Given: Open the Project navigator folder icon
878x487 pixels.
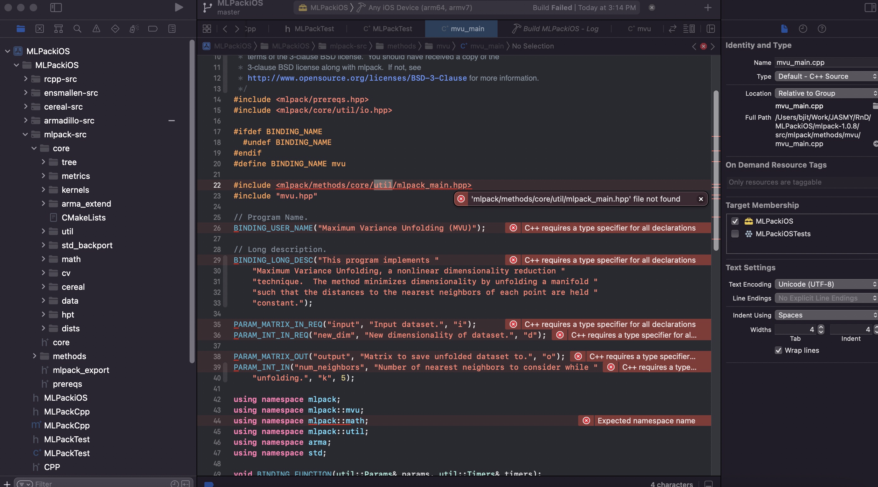Looking at the screenshot, I should pyautogui.click(x=21, y=29).
